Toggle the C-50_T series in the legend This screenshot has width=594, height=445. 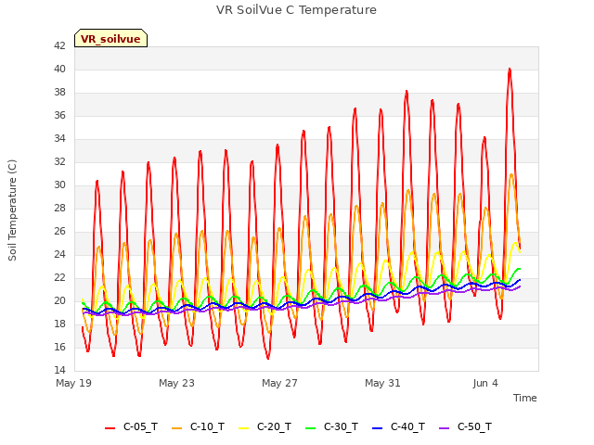466,426
